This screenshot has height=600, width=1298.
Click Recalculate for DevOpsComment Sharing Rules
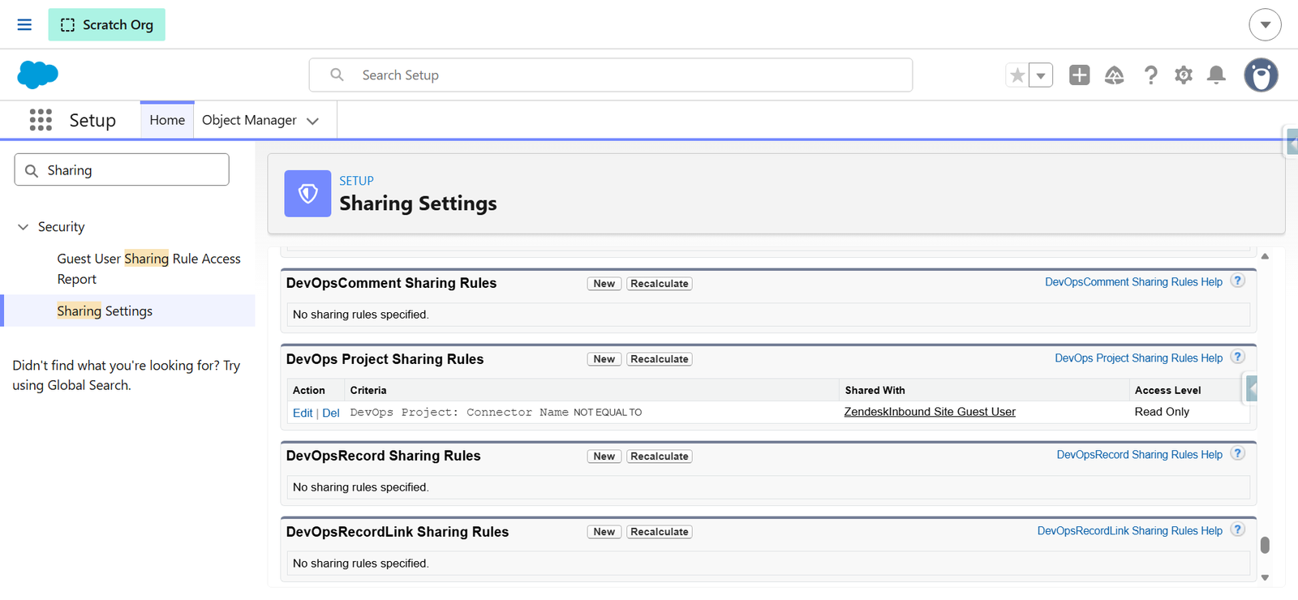tap(660, 284)
